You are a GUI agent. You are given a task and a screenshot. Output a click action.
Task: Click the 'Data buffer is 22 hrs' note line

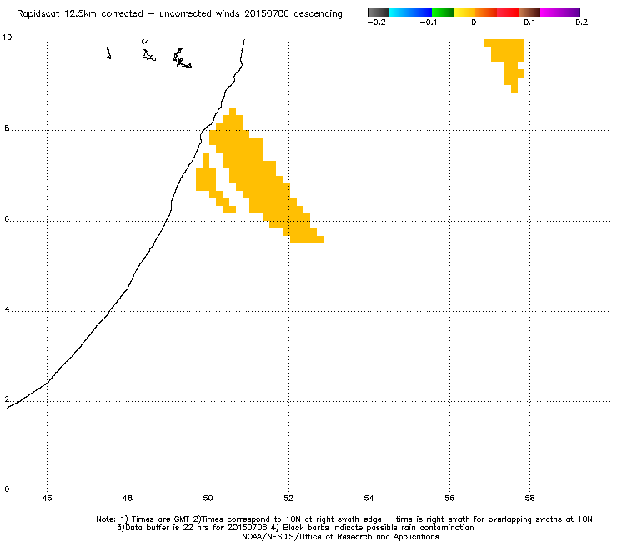pos(295,528)
